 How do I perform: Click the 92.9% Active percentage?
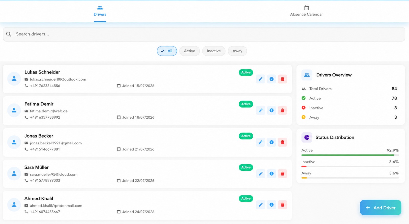393,150
